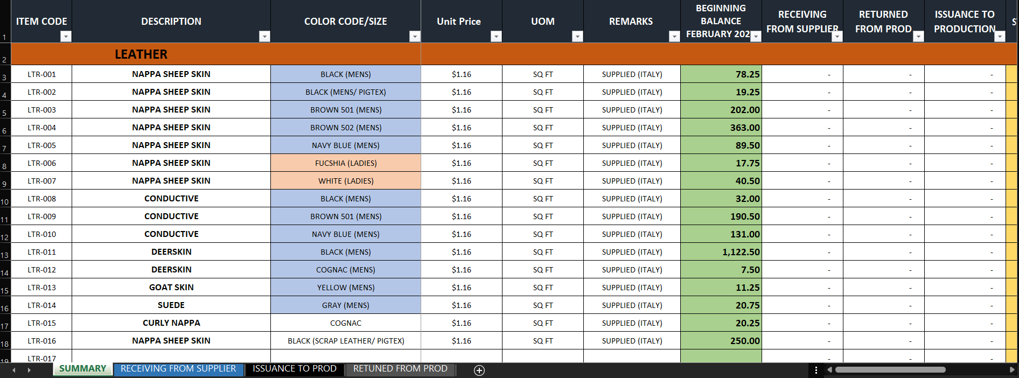Select beginning balance 190.50 cell
This screenshot has height=378, width=1019.
721,216
